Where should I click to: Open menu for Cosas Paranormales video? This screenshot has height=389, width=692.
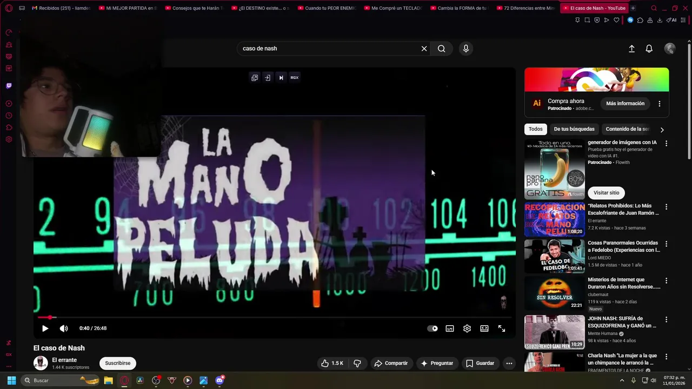tap(666, 244)
